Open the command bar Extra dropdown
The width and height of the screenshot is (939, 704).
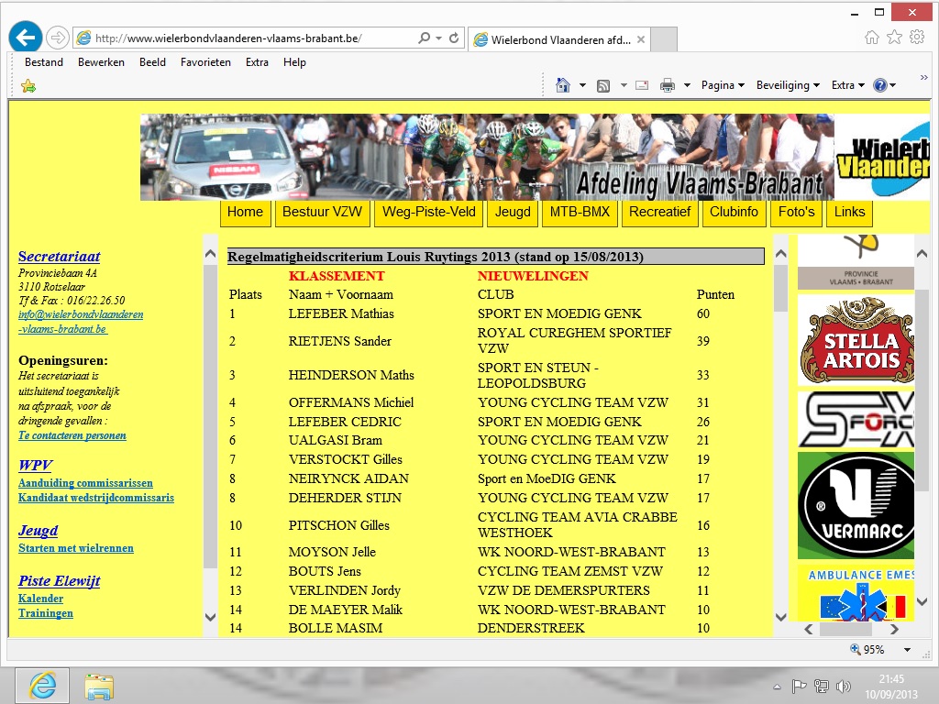848,85
